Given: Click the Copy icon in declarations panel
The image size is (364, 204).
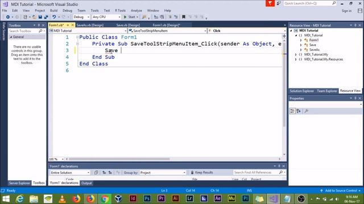Looking at the screenshot, I should click(96, 172).
